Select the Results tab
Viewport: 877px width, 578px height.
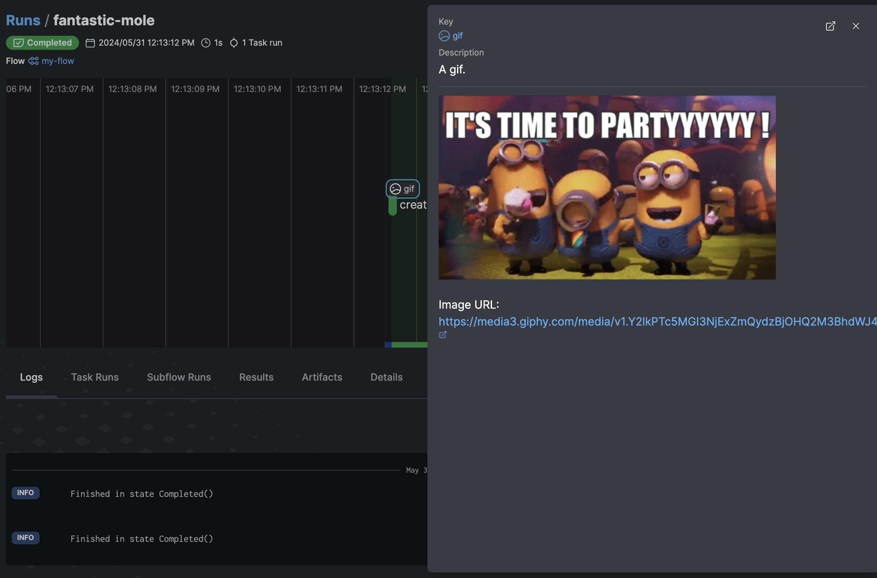[256, 377]
